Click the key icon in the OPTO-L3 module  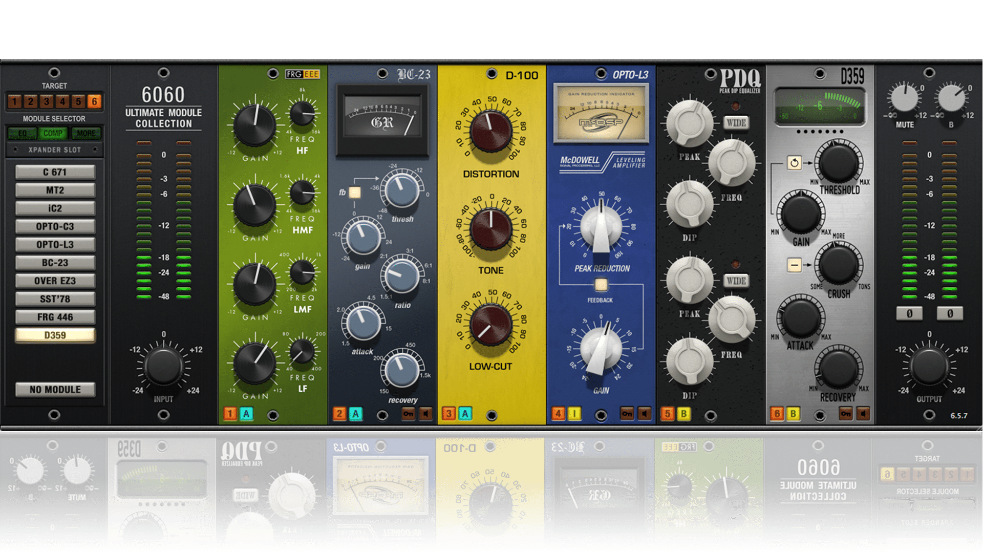coord(627,413)
